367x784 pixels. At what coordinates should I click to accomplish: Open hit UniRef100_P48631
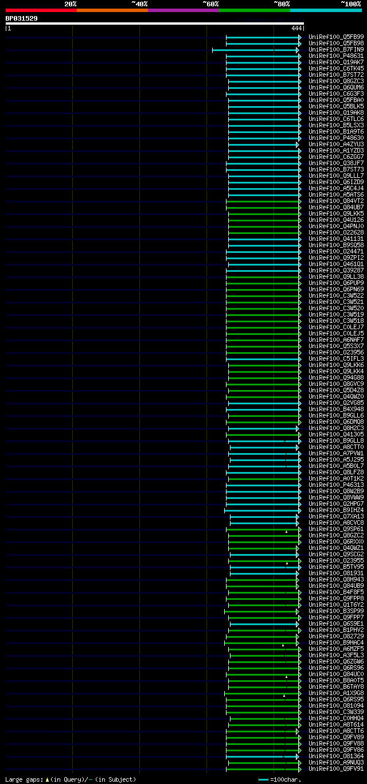[336, 56]
